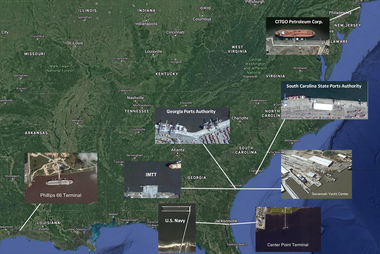Select the Pensacola label
The width and height of the screenshot is (380, 254).
tap(128, 220)
